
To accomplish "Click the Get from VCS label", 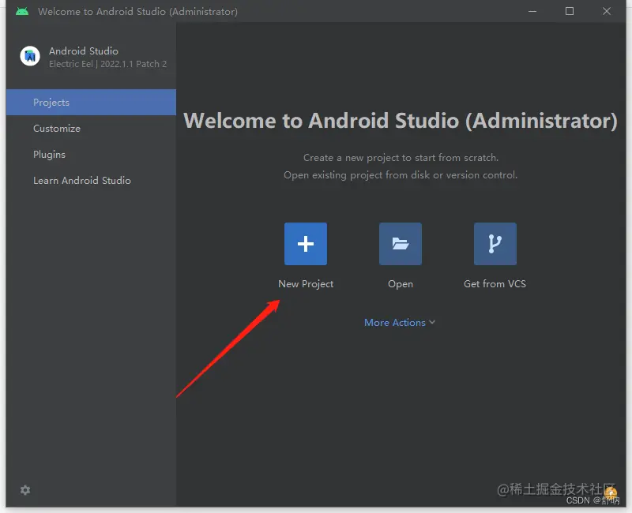I will pyautogui.click(x=495, y=284).
